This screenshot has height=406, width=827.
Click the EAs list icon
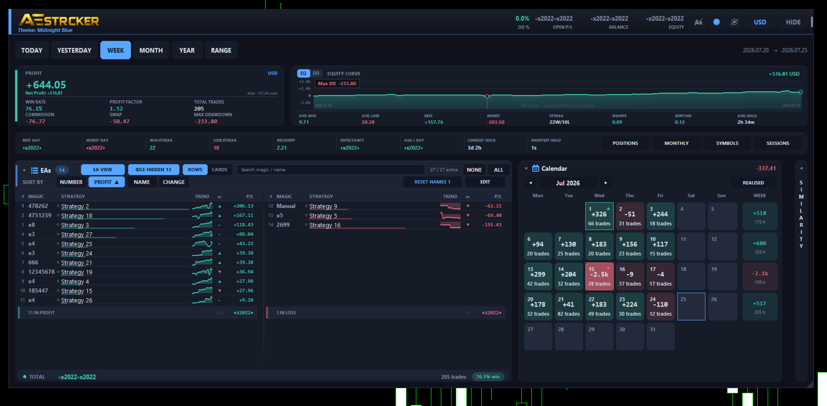click(x=34, y=170)
